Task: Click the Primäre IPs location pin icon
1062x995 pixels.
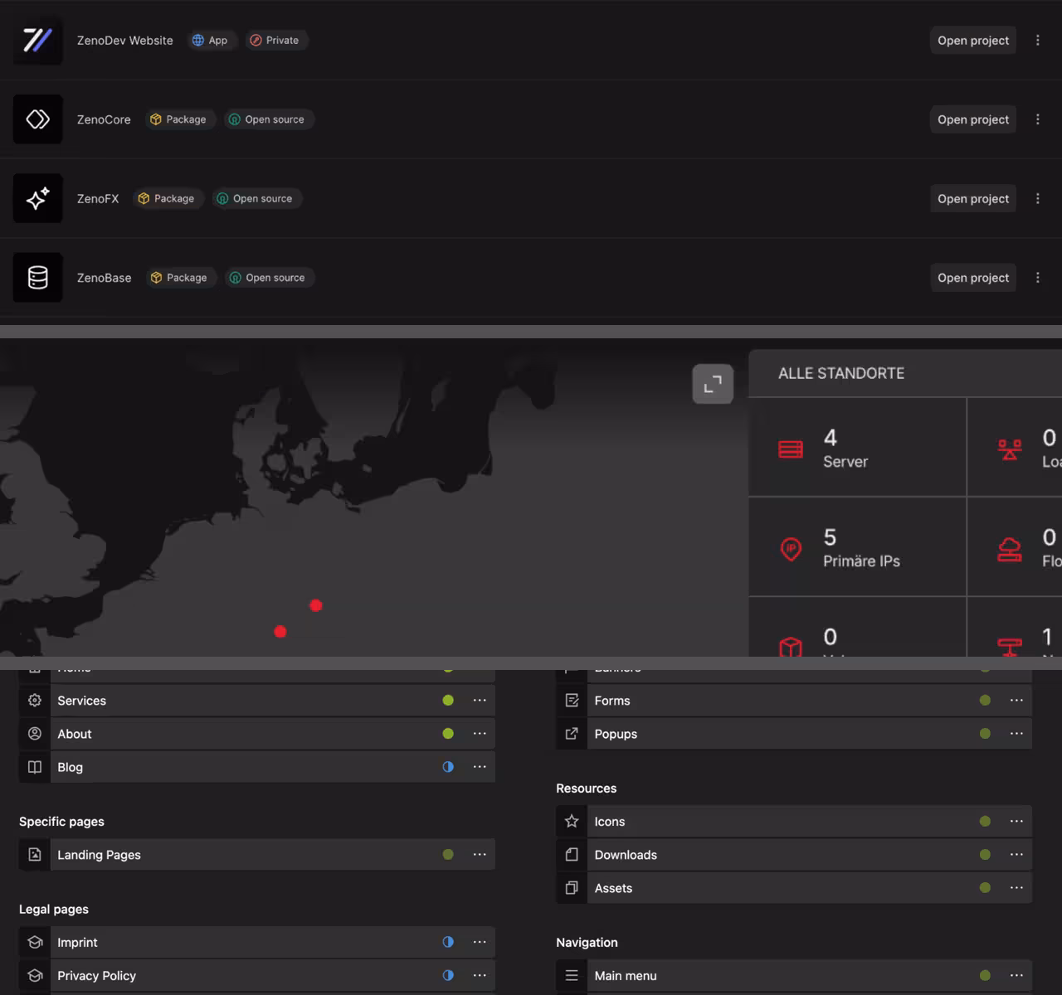Action: 790,548
